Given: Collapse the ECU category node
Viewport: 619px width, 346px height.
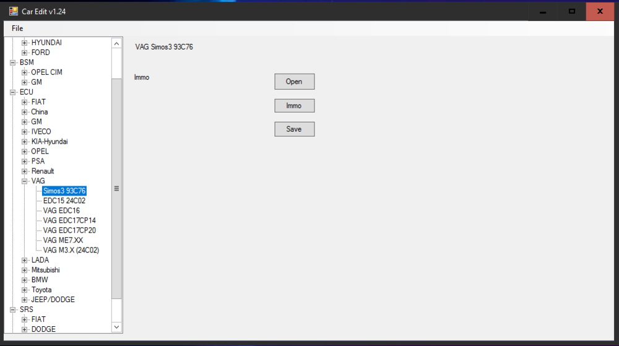Looking at the screenshot, I should tap(12, 92).
